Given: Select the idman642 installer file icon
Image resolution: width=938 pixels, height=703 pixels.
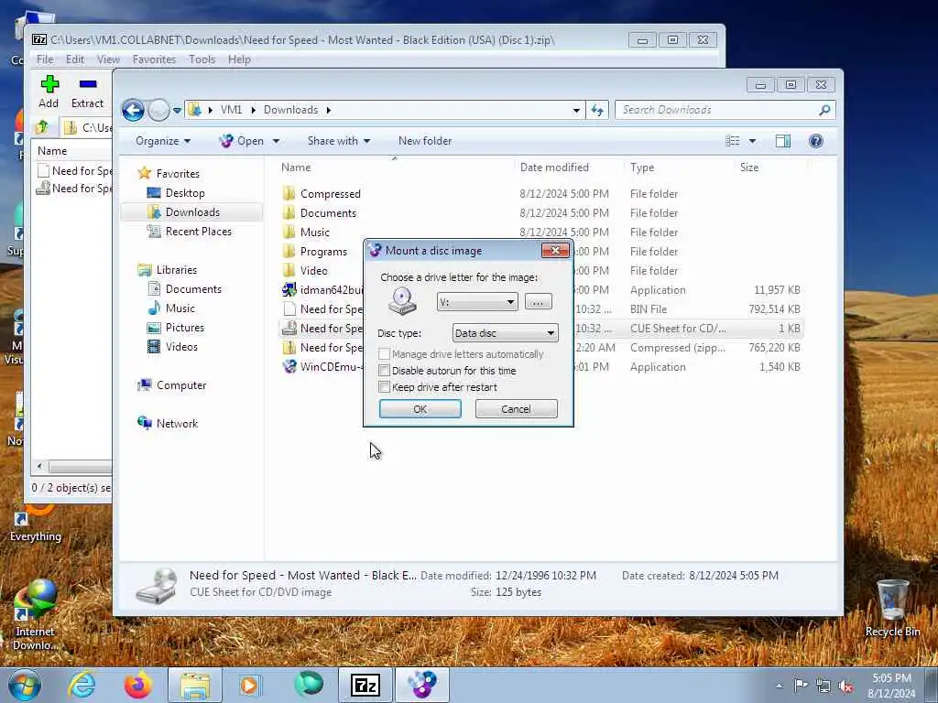Looking at the screenshot, I should tap(289, 289).
